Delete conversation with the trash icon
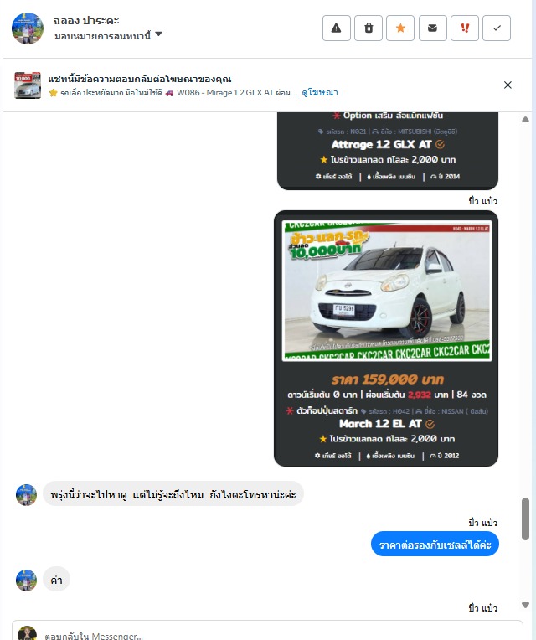 (x=368, y=28)
